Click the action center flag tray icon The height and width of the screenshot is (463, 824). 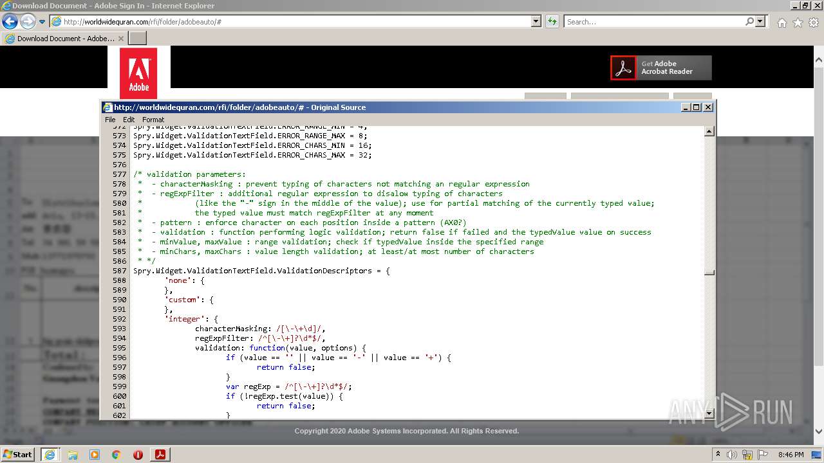tap(762, 455)
